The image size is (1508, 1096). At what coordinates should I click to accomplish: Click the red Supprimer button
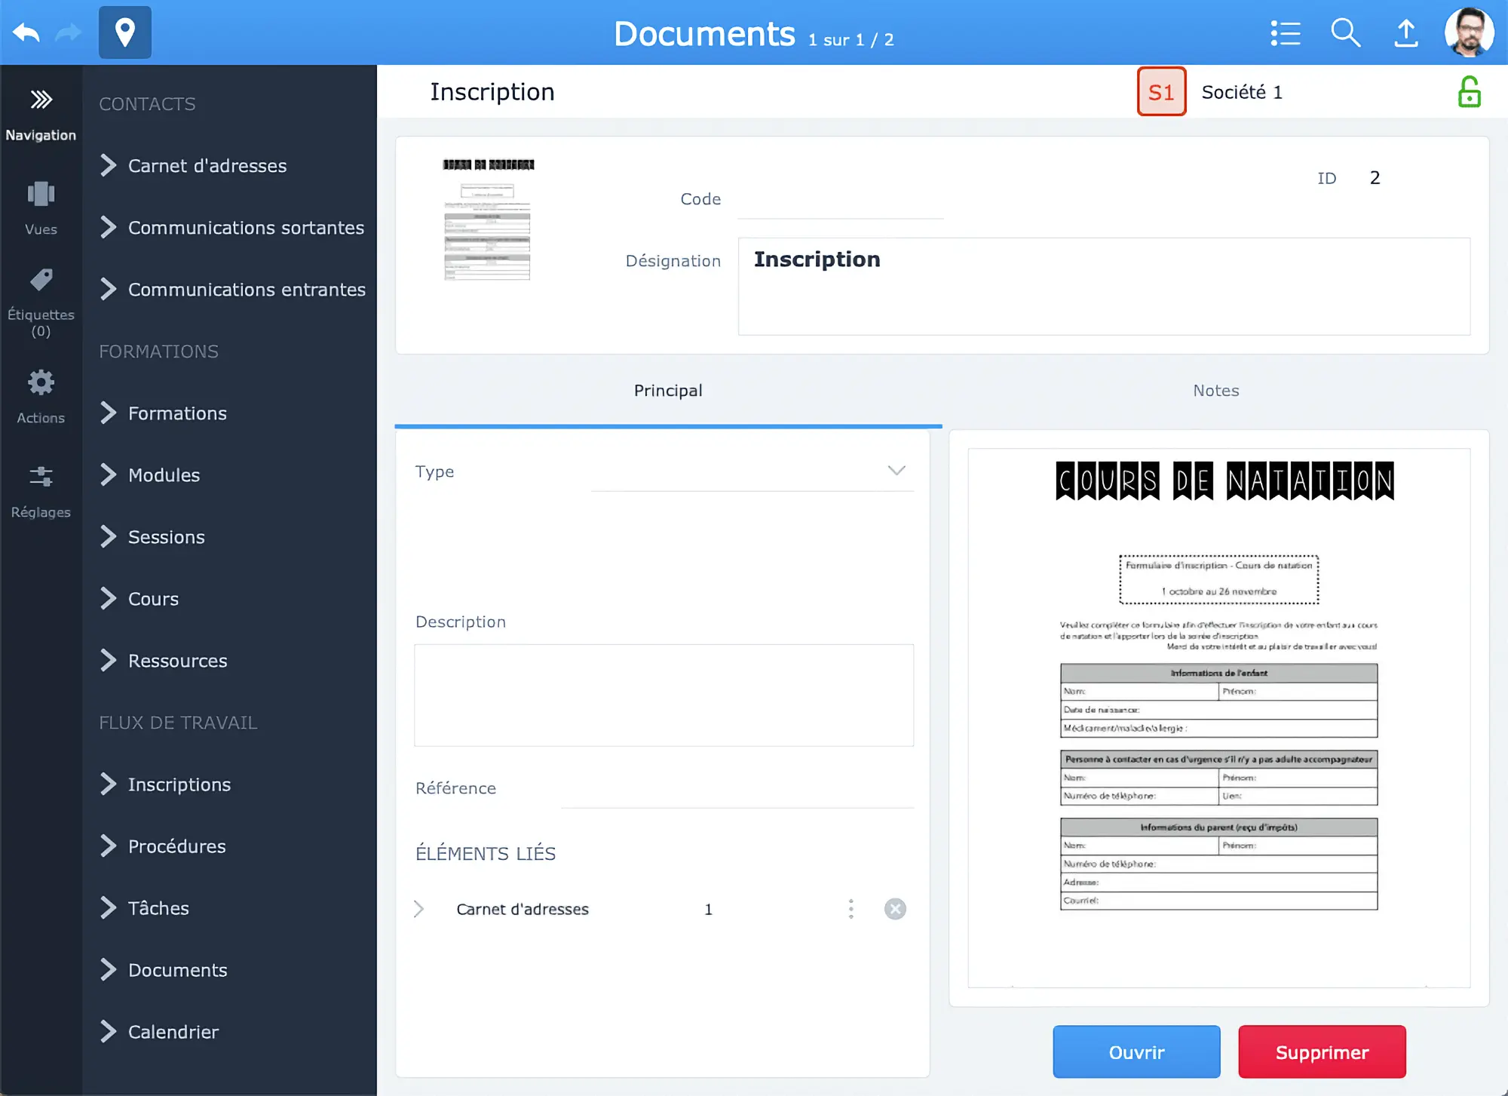[1322, 1051]
